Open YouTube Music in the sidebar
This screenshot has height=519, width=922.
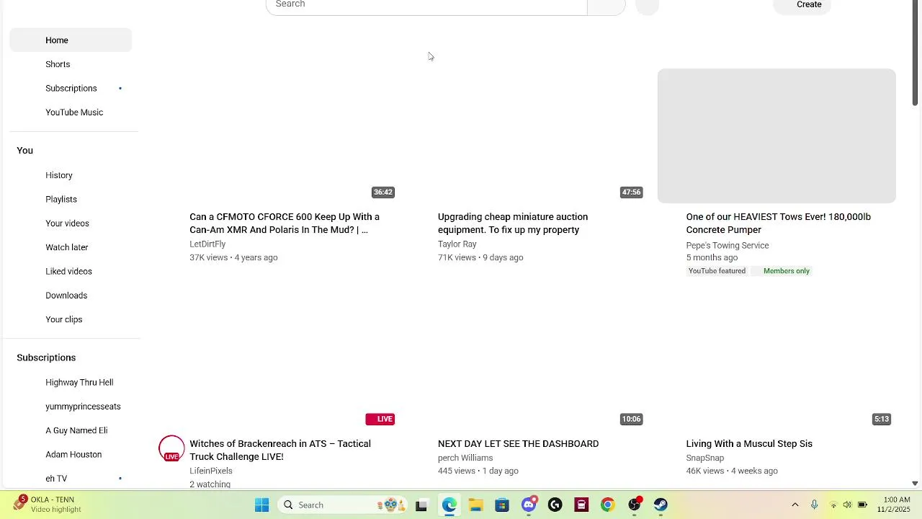coord(71,112)
